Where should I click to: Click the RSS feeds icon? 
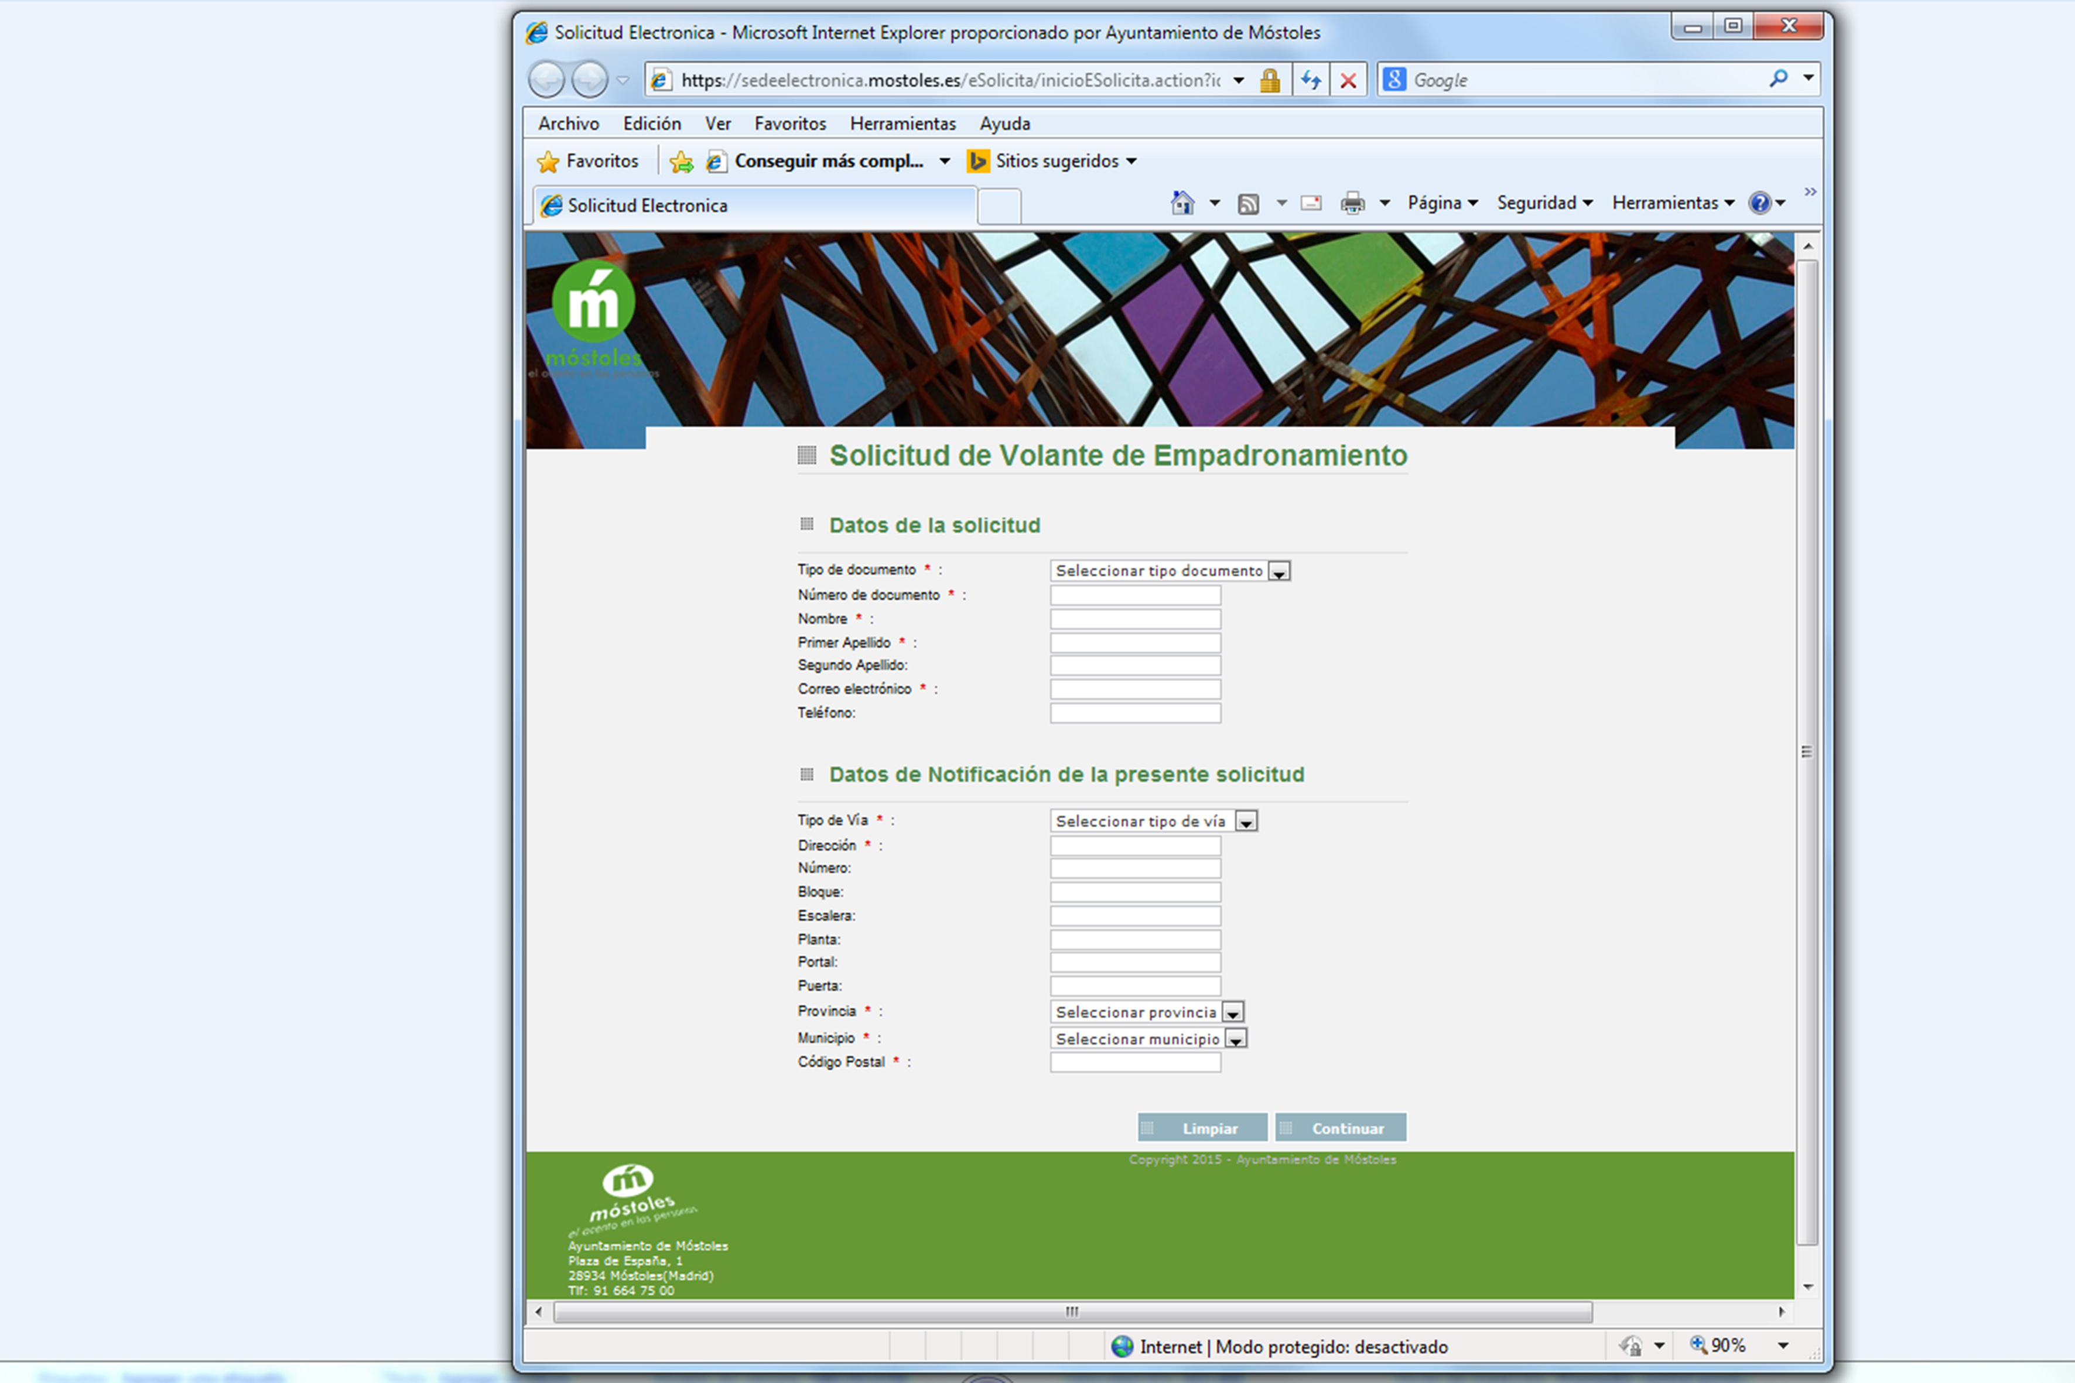pos(1247,204)
